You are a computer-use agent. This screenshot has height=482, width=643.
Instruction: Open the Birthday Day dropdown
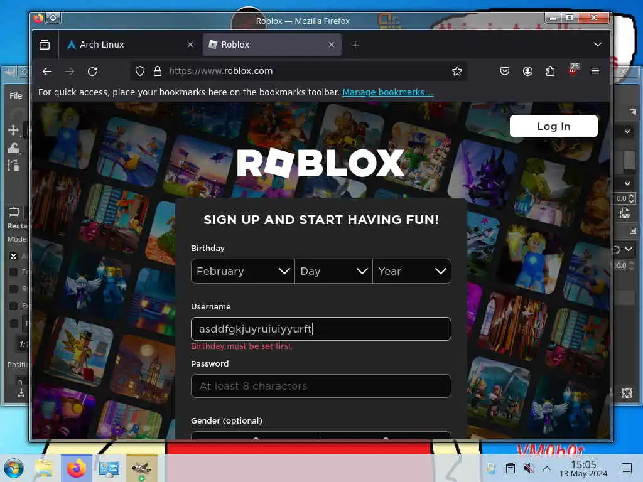tap(333, 271)
